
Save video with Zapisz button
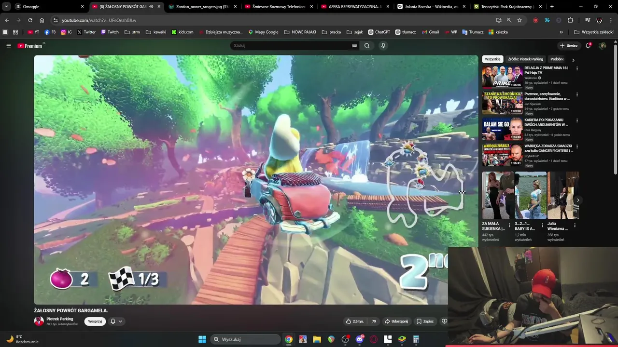(x=425, y=321)
